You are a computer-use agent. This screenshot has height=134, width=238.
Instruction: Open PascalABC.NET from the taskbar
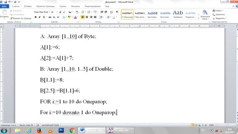[120, 130]
